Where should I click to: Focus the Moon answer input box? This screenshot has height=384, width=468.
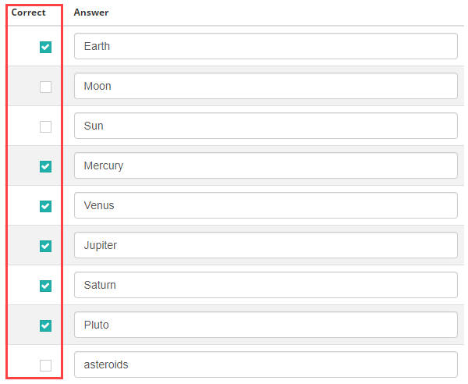point(265,86)
